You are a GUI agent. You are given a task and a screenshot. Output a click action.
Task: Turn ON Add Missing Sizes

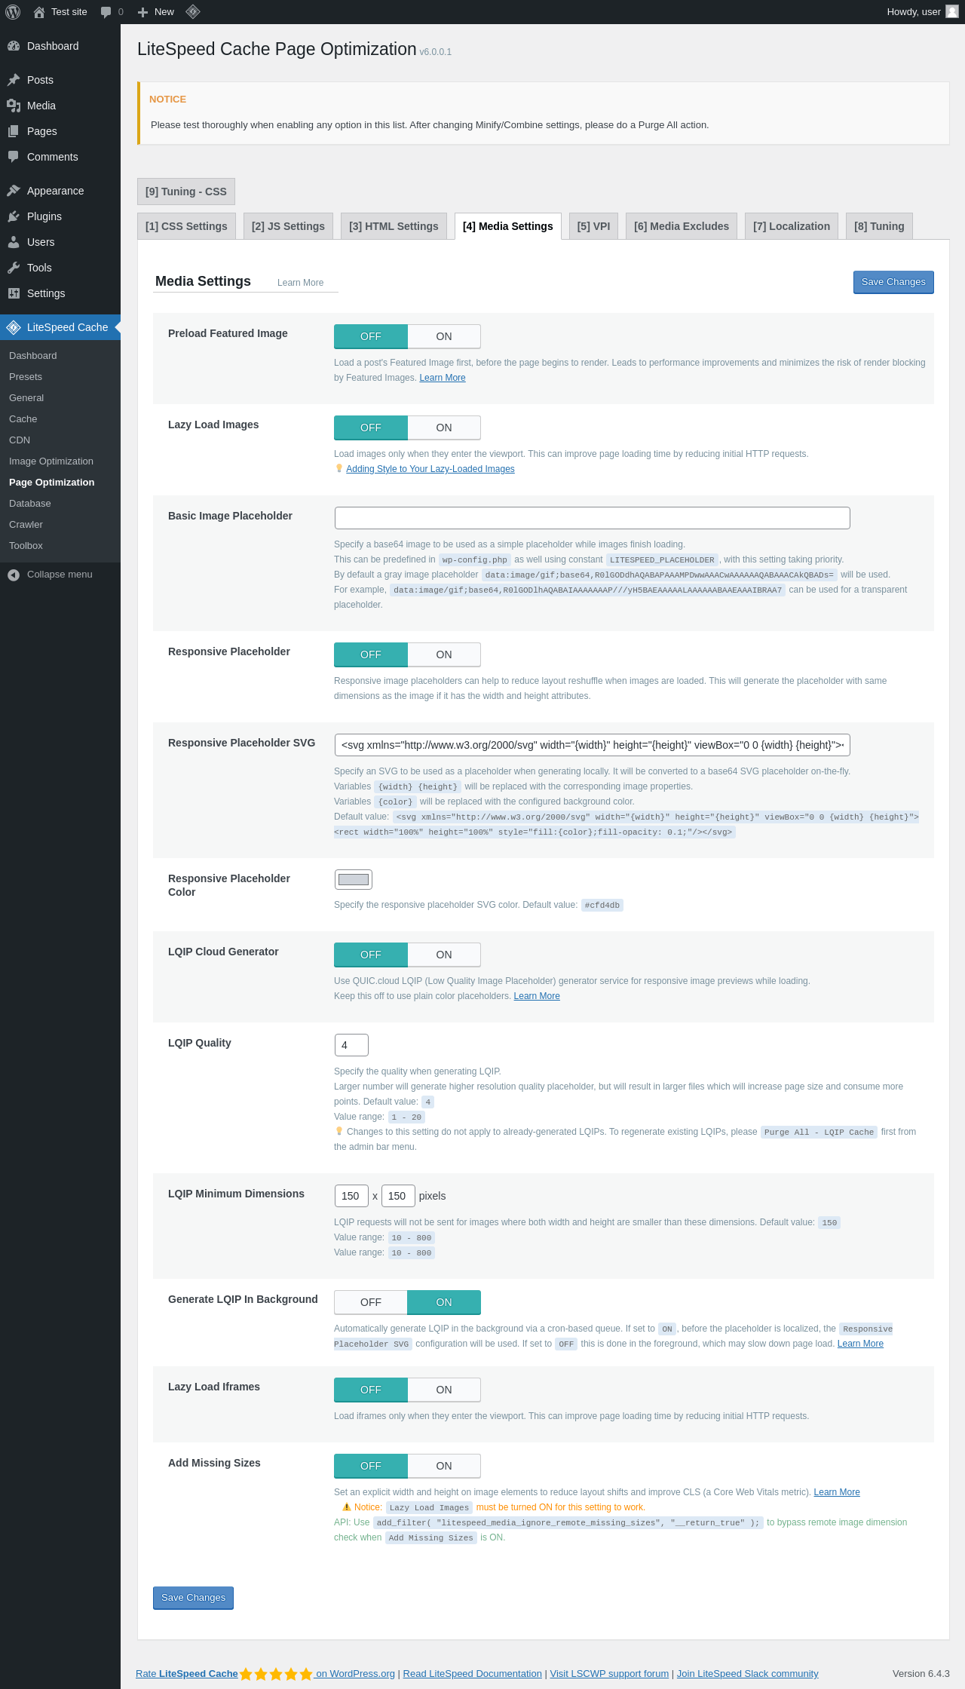pos(444,1466)
